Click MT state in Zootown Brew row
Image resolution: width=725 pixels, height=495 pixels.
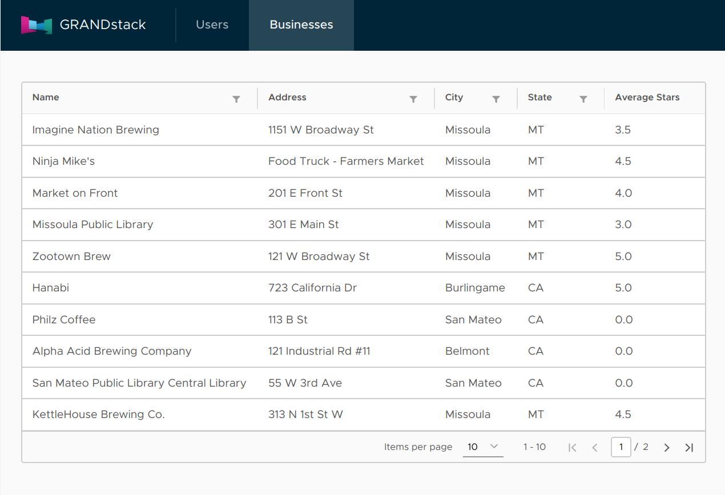(536, 256)
